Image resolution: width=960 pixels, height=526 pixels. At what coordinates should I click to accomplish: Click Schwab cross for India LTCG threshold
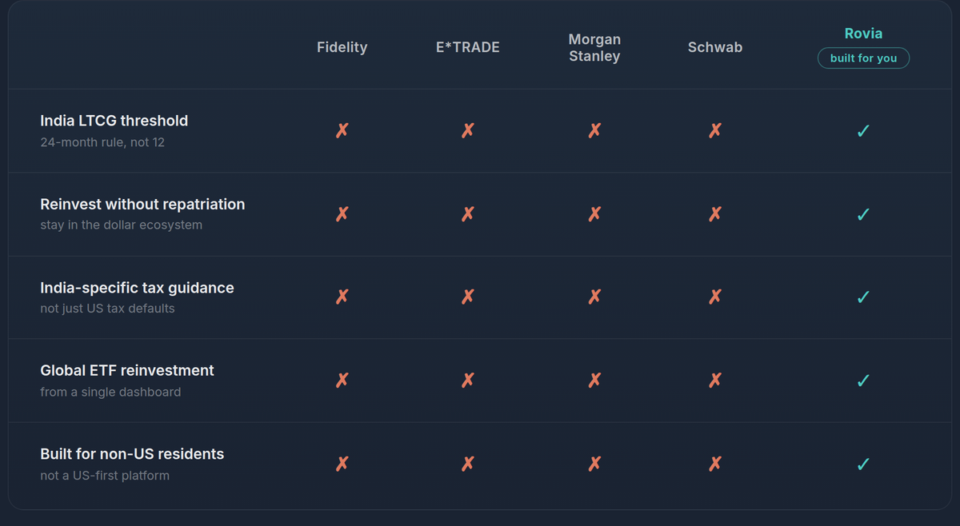(x=715, y=130)
